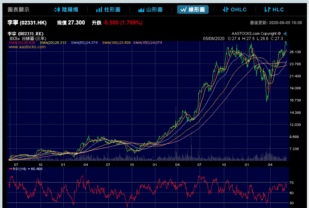The width and height of the screenshot is (309, 208).
Task: Click the 16.738 price axis label
Action: tap(295, 100)
